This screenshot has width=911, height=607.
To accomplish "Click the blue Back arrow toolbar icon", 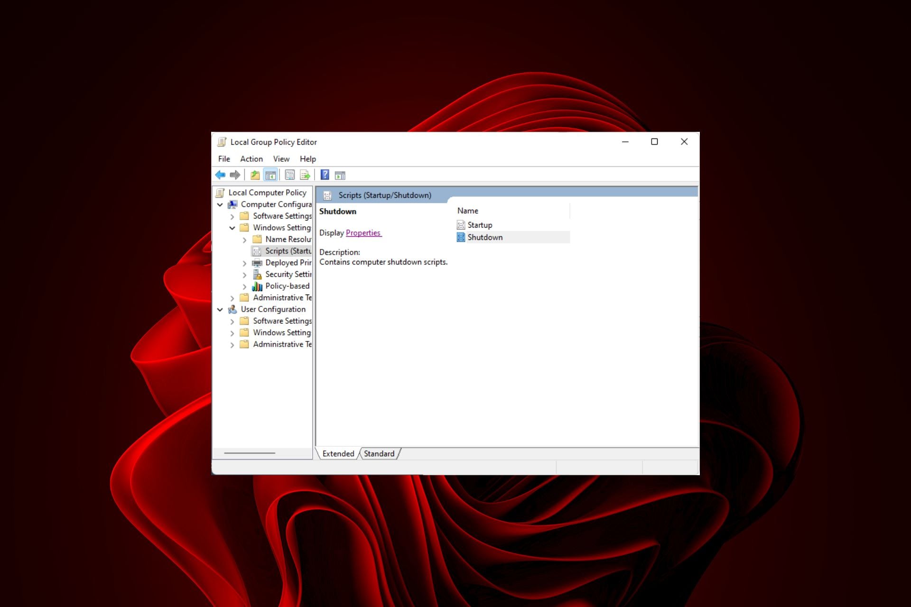I will click(220, 175).
